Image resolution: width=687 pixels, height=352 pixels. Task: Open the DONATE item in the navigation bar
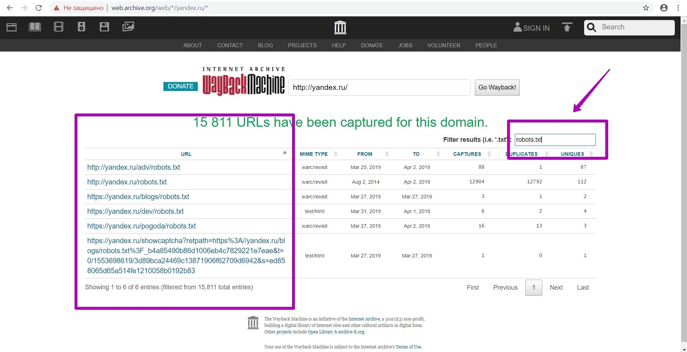click(x=372, y=45)
